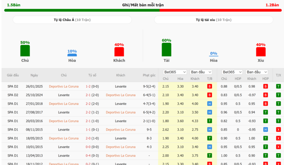Click green T T/X badge in 26/01/2025 row
284x165 pixels.
click(278, 86)
